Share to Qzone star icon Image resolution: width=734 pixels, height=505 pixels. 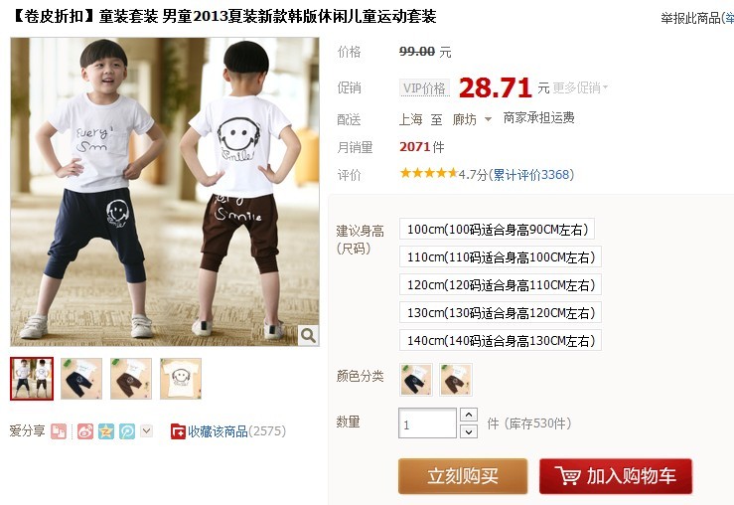pos(106,431)
